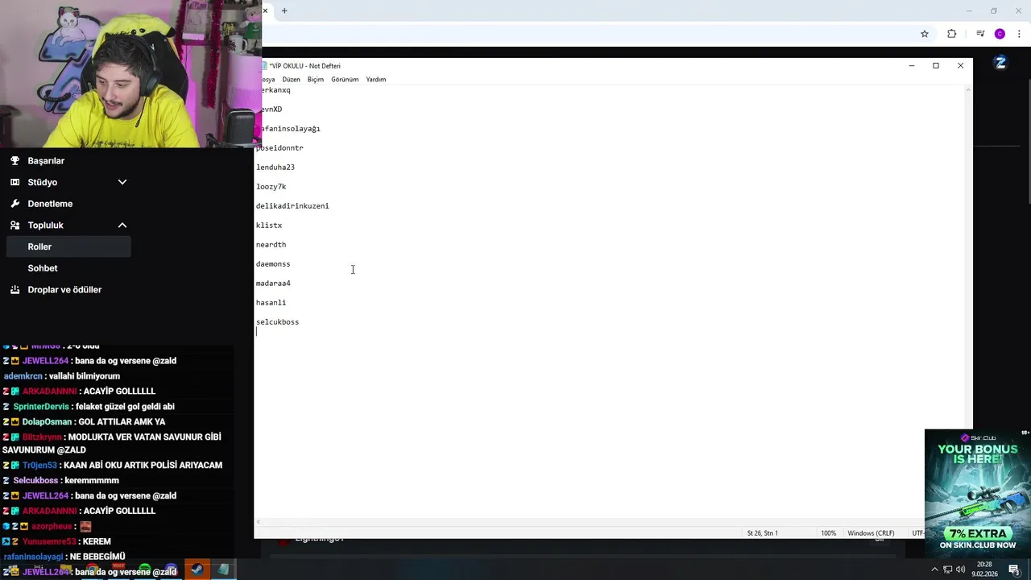Viewport: 1031px width, 580px height.
Task: Open Chrome three-dot menu
Action: 1019,34
